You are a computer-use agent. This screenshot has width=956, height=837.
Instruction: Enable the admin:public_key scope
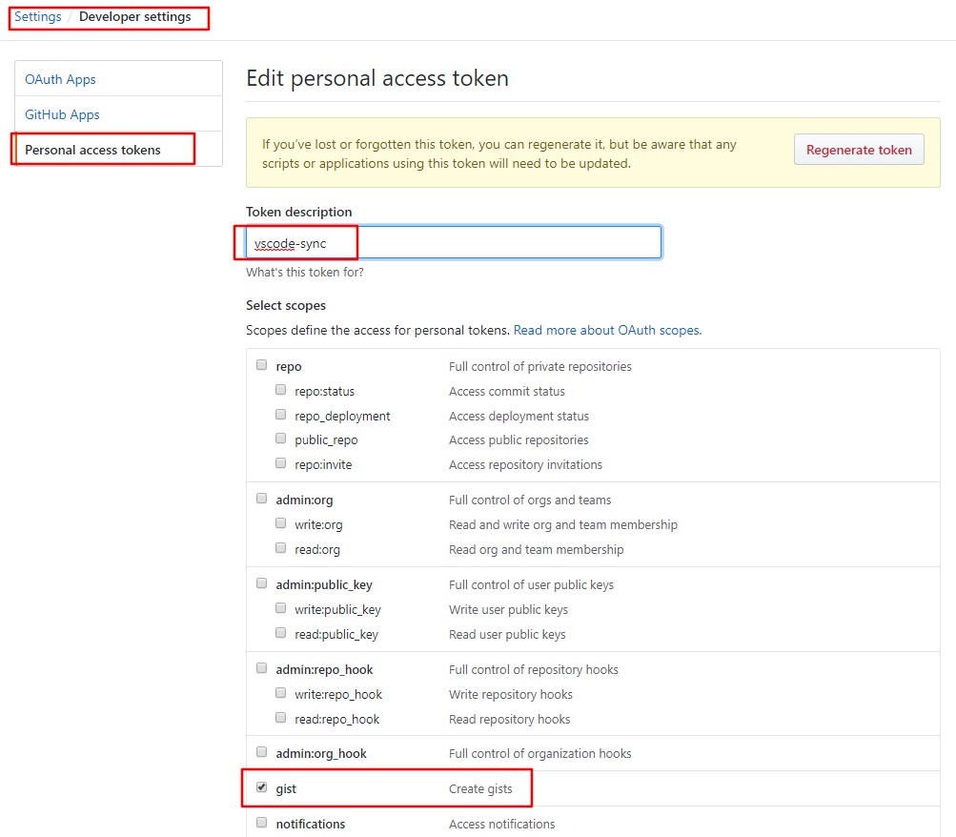[262, 583]
